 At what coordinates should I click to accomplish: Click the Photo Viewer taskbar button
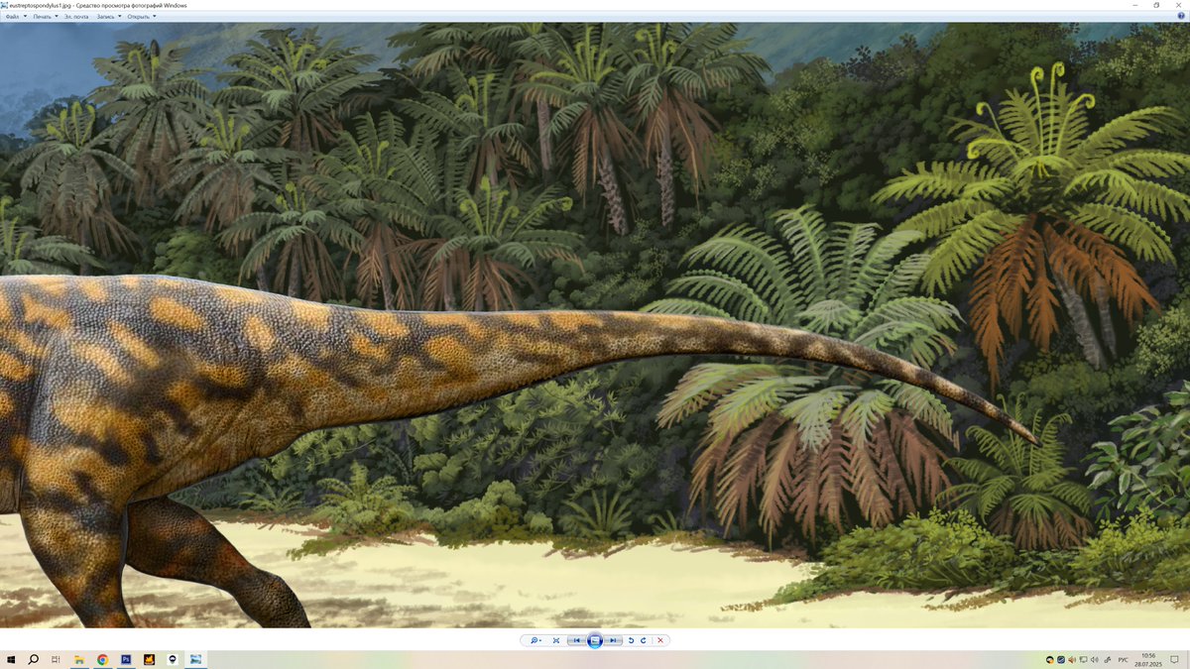195,659
